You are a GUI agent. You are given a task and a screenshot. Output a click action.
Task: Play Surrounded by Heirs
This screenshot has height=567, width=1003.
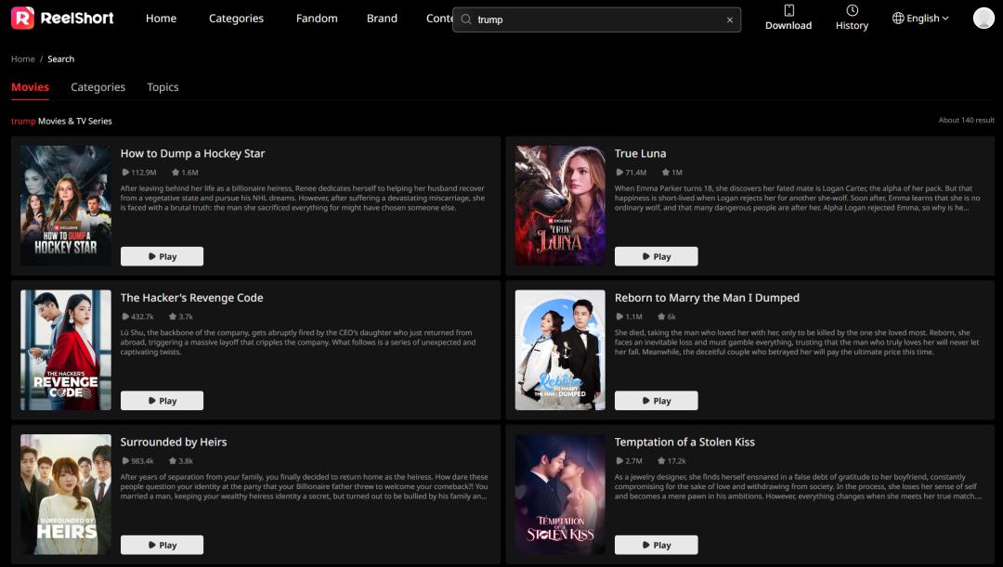tap(162, 546)
